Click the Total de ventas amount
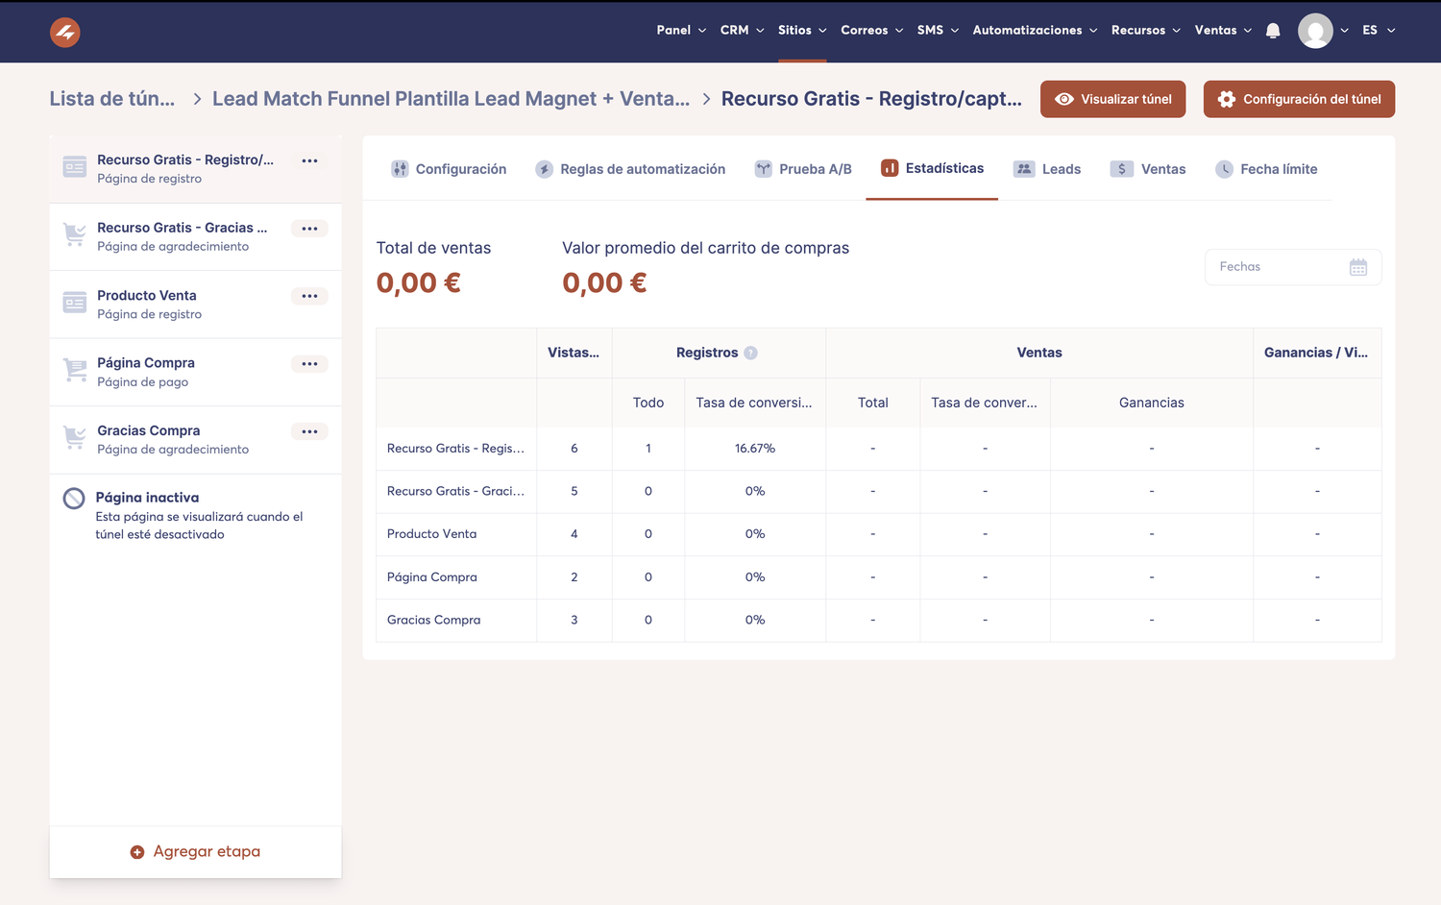The height and width of the screenshot is (905, 1441). click(x=418, y=282)
